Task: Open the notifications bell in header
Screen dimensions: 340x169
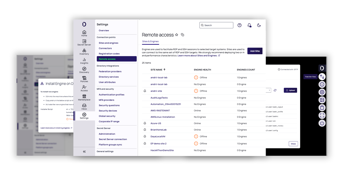Action: tap(249, 25)
